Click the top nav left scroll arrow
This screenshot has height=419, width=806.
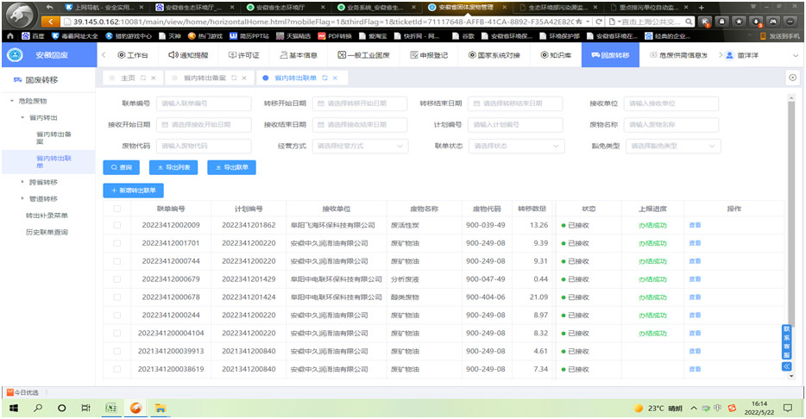104,54
